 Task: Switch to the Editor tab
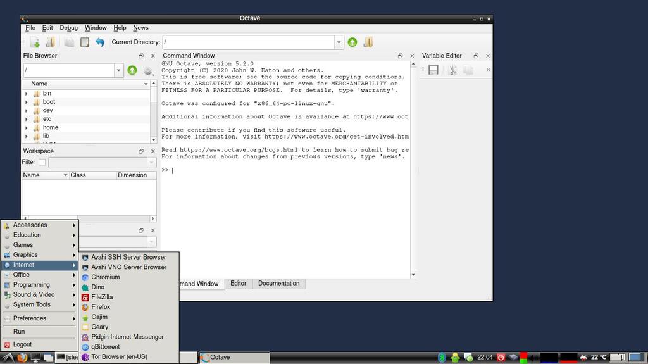238,284
